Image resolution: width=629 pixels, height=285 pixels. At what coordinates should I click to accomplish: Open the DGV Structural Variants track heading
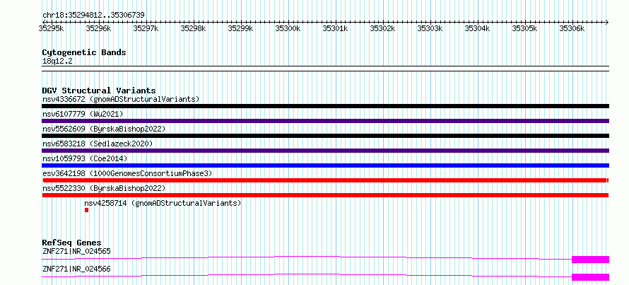[x=99, y=91]
